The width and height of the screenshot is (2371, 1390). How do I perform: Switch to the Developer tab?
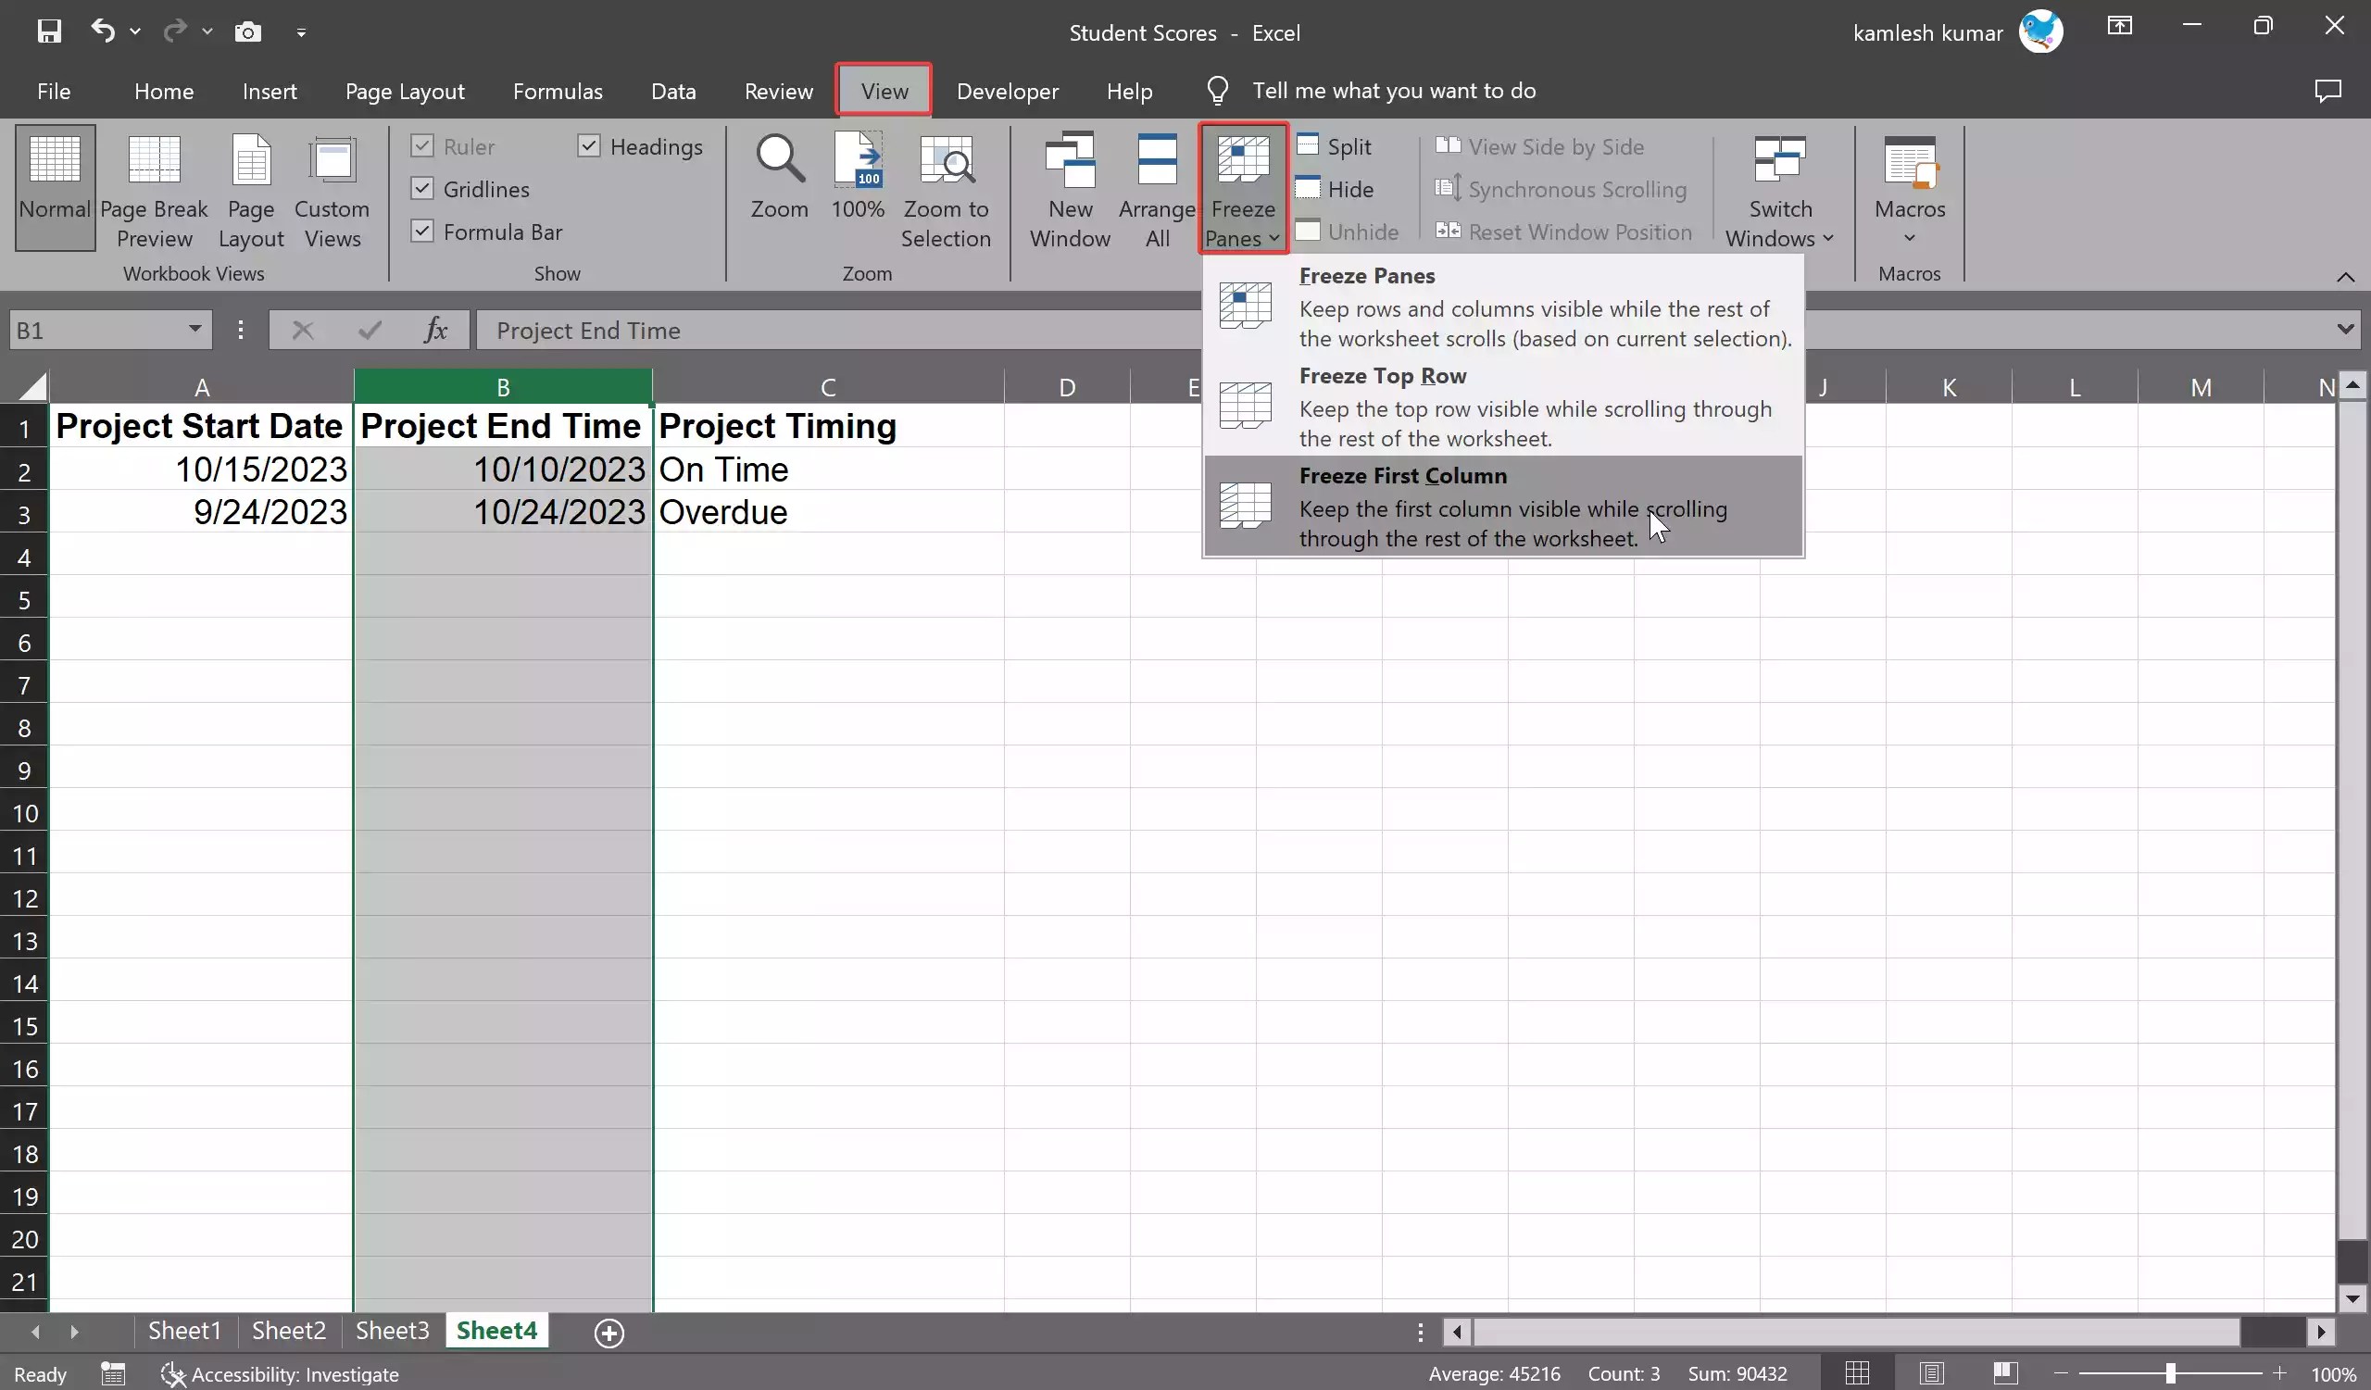coord(1006,90)
